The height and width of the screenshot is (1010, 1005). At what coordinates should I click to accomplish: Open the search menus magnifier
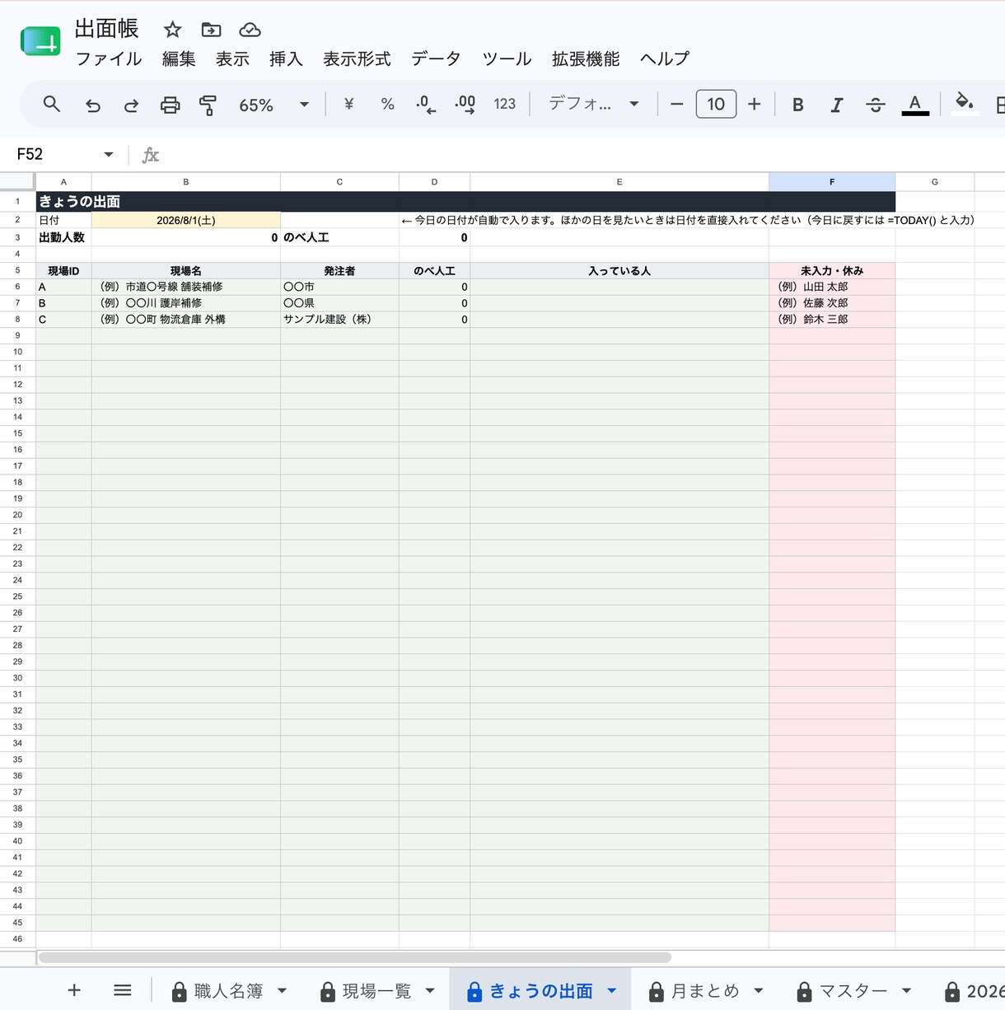(x=52, y=104)
